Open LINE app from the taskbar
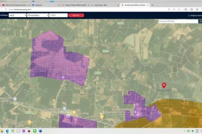Viewport: 202px width, 134px height. coord(35,131)
